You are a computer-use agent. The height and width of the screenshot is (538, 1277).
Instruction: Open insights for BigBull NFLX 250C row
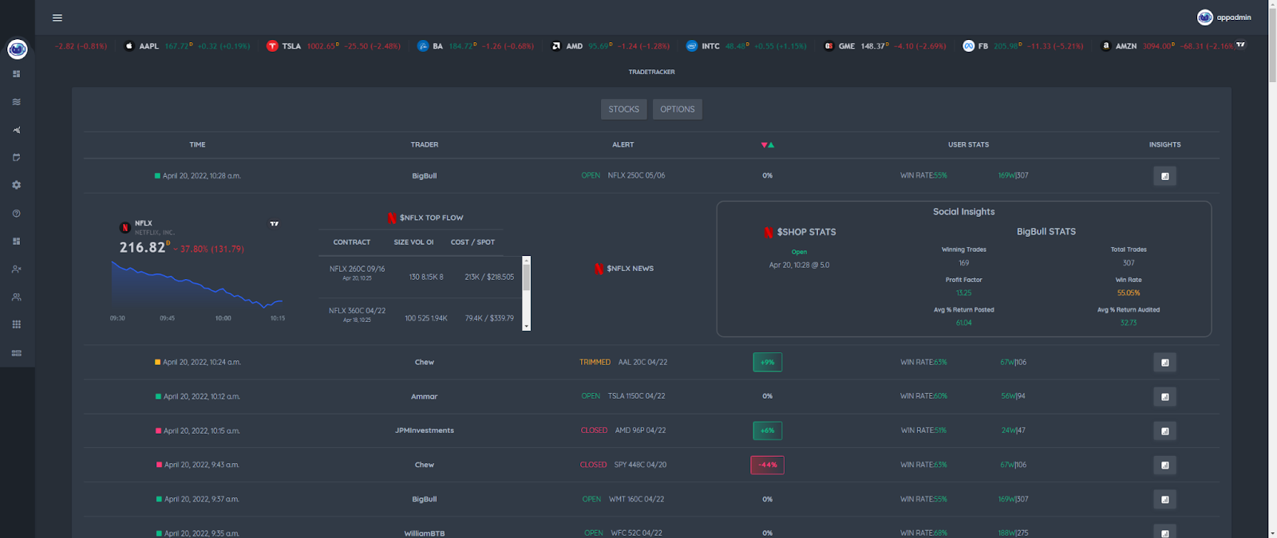tap(1164, 176)
